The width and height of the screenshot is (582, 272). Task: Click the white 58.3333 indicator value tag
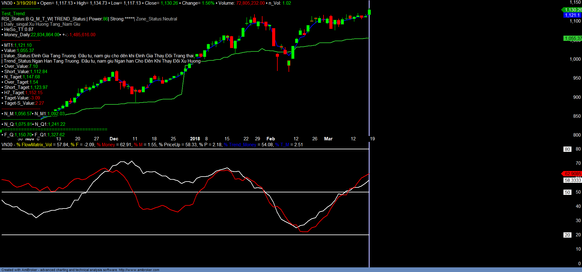572,180
